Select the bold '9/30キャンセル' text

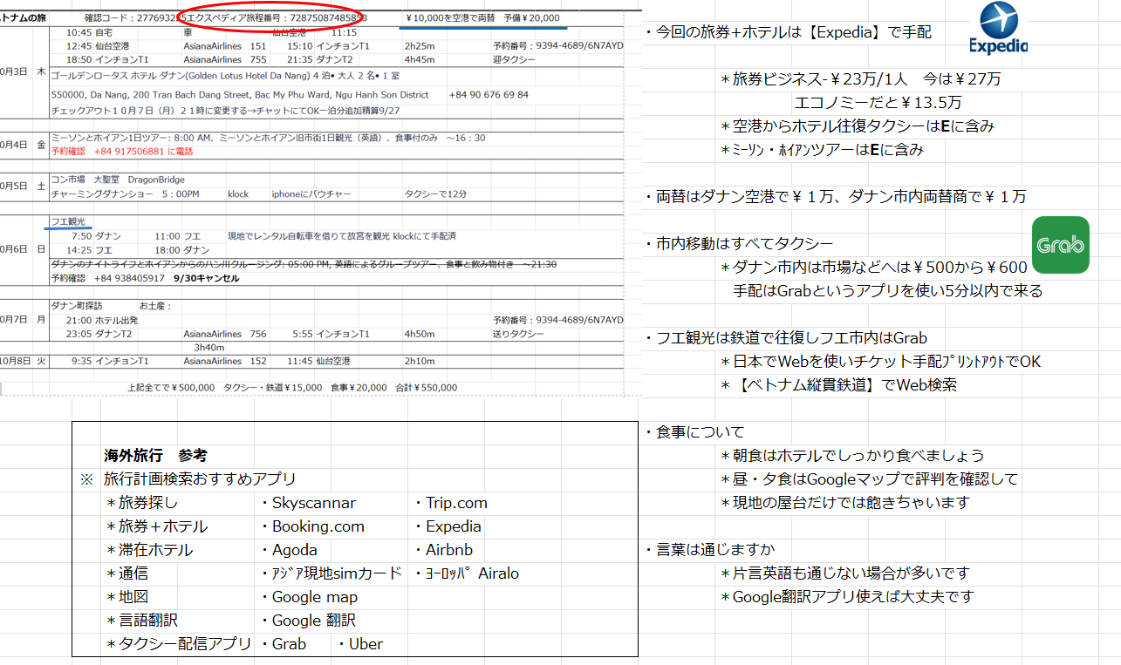(206, 278)
